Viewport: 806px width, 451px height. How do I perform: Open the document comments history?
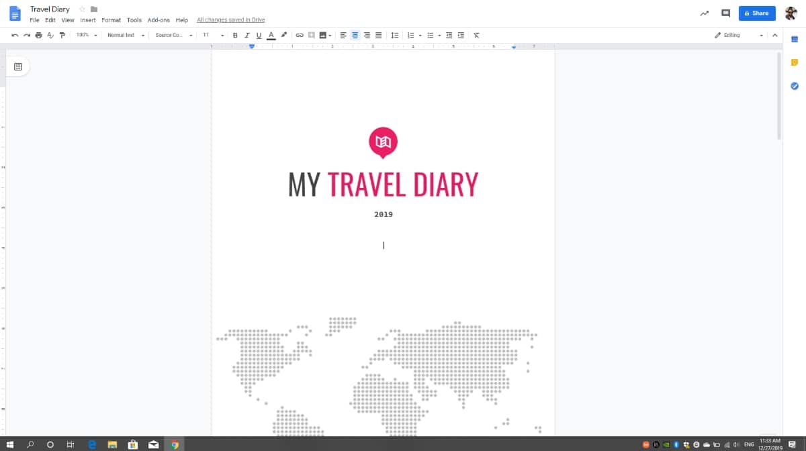[725, 13]
